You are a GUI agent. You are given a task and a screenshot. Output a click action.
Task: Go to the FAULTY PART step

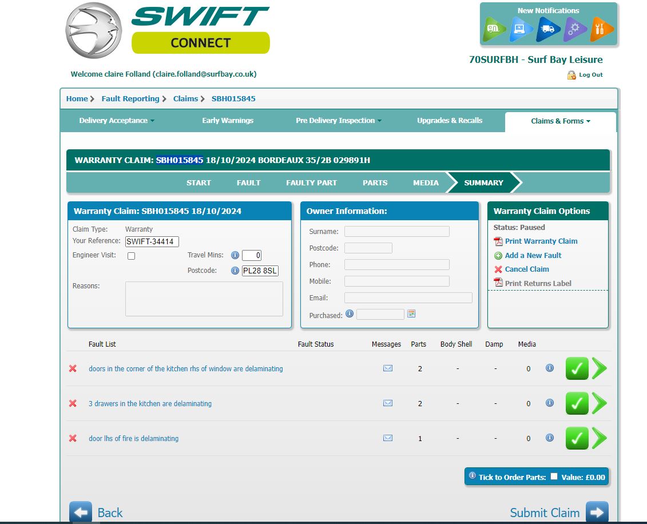[311, 183]
